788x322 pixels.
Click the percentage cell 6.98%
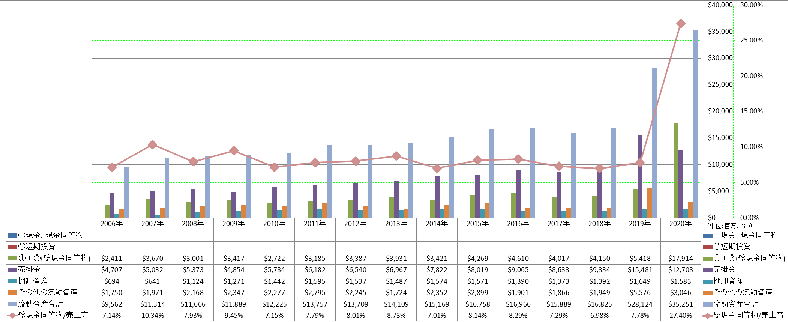point(599,316)
